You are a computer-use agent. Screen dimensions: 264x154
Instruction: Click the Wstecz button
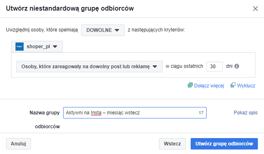(x=172, y=144)
